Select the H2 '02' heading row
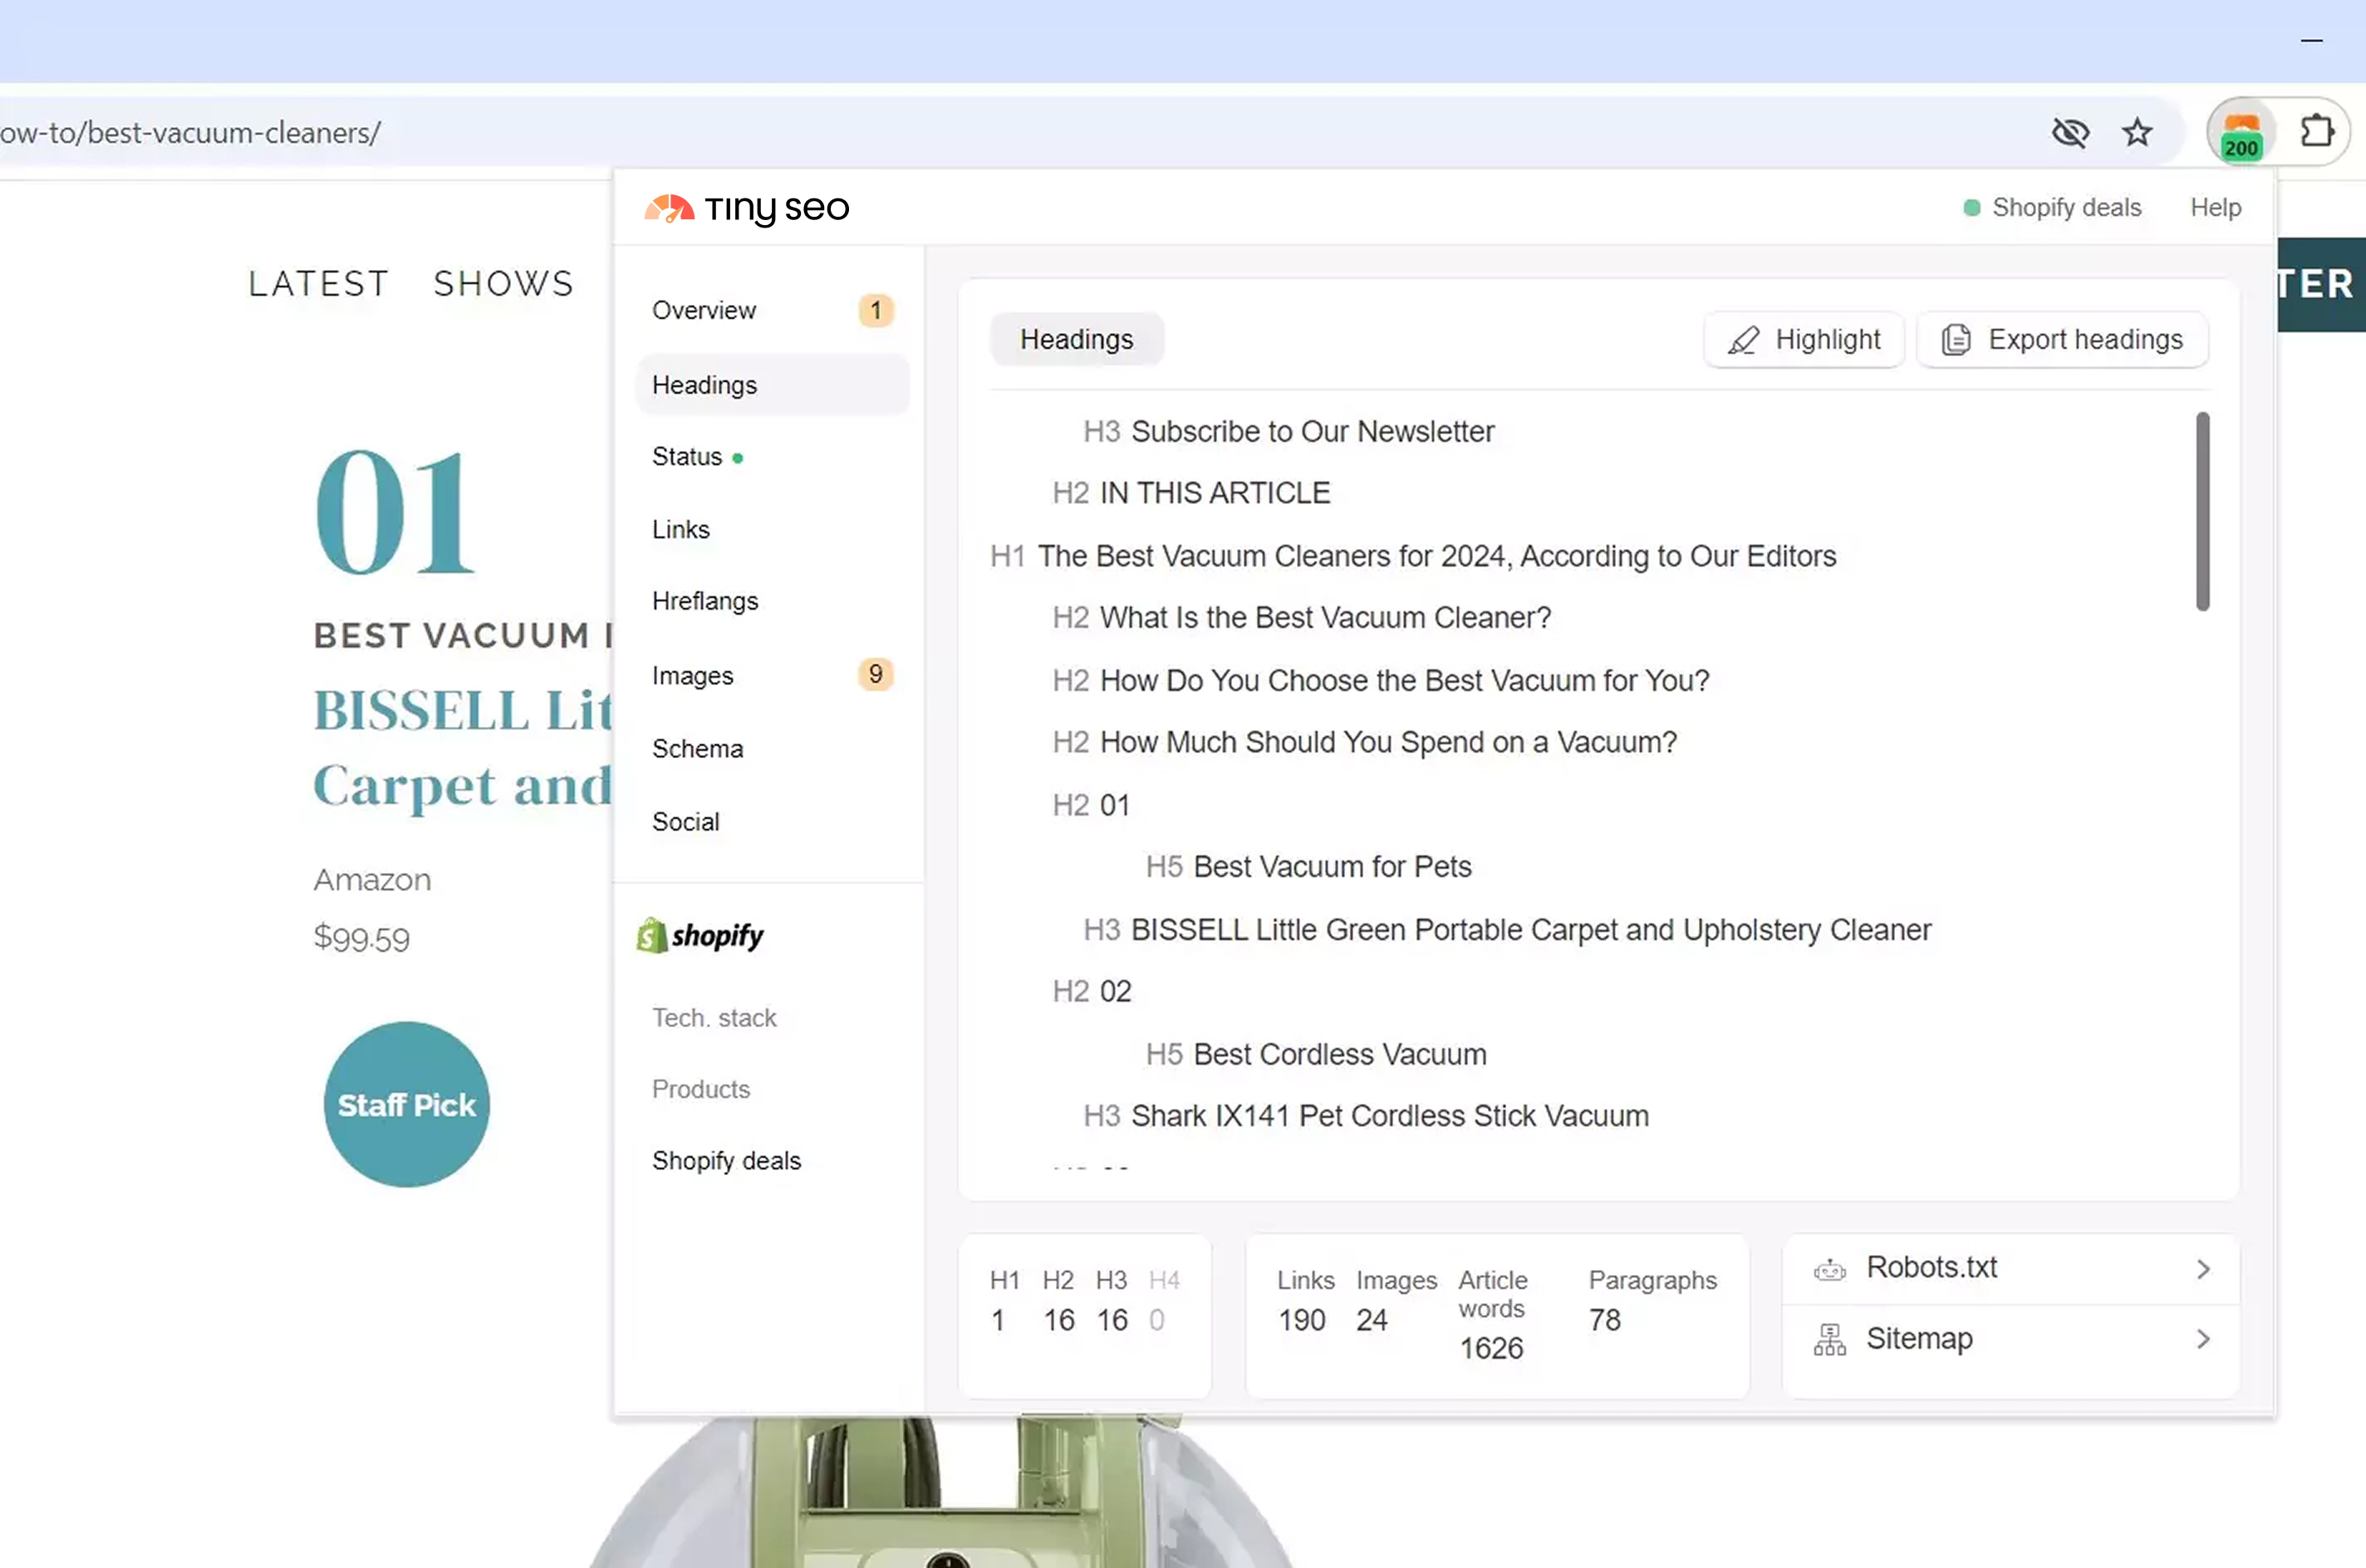The height and width of the screenshot is (1568, 2366). tap(1091, 992)
